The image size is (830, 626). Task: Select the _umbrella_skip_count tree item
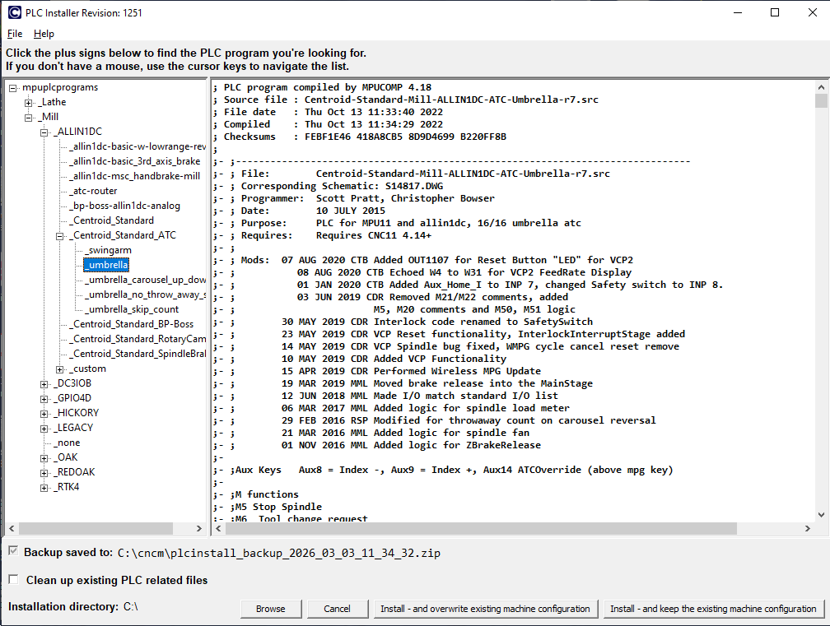pos(133,309)
